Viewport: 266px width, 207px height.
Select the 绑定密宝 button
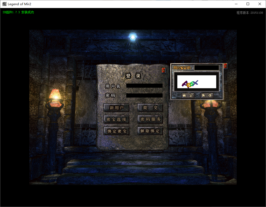point(116,131)
